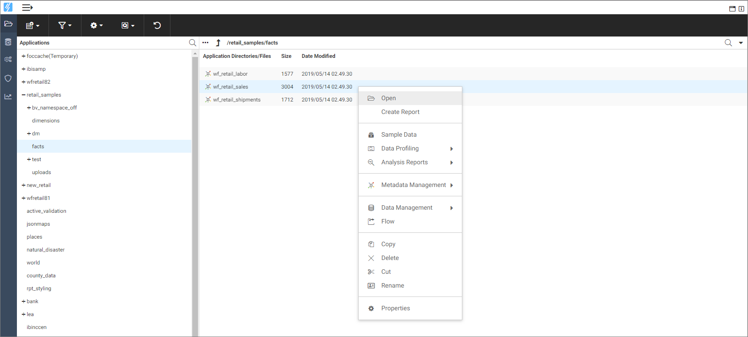
Task: Click the three-dots icon beside the path
Action: pyautogui.click(x=205, y=43)
